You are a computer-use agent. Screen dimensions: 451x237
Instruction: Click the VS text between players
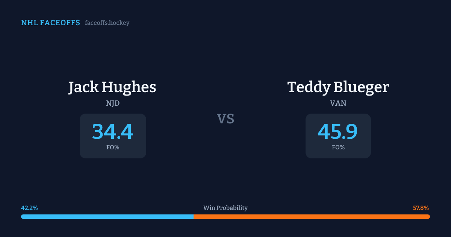tap(225, 119)
